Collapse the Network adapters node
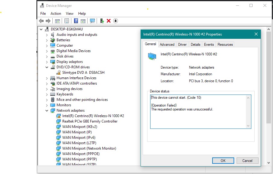This screenshot has width=273, height=174. tap(47, 110)
